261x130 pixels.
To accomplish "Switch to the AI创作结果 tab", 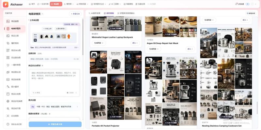I will click(94, 13).
